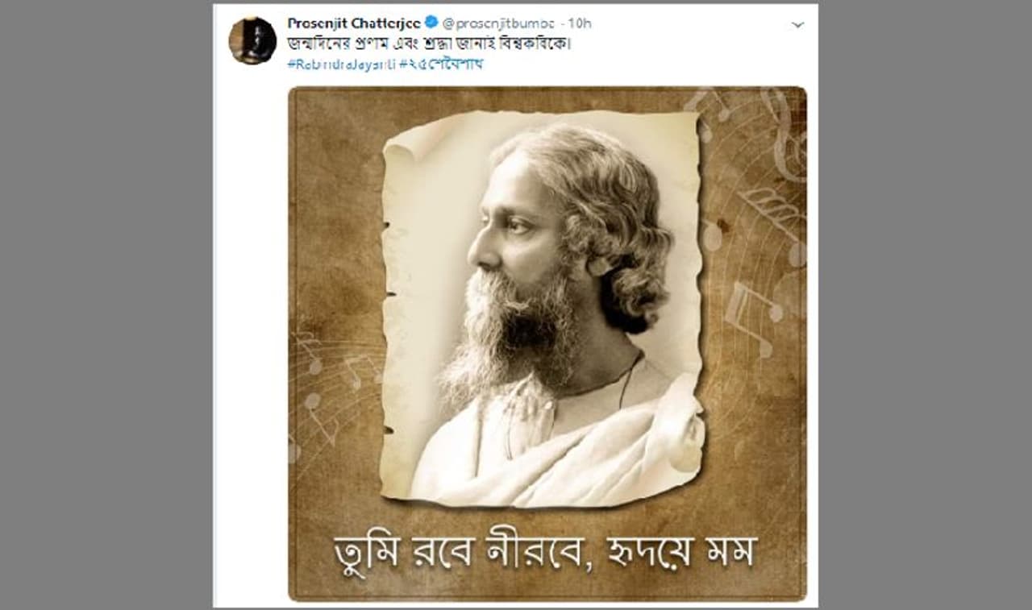Open the tweet's 10h timestamp
This screenshot has width=1032, height=610.
580,23
